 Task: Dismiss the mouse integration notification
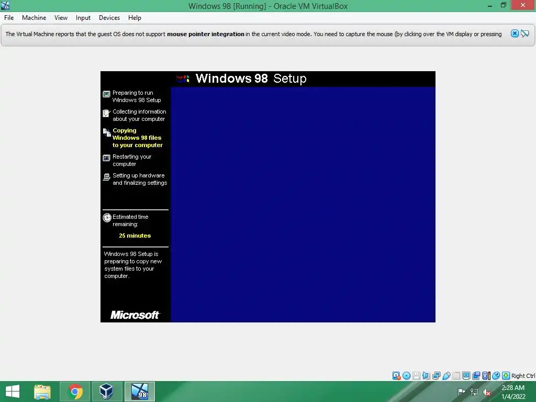[x=515, y=33]
